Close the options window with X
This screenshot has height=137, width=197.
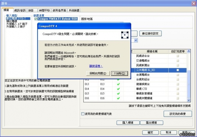[194, 3]
